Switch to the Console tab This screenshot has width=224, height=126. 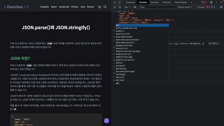142,2
